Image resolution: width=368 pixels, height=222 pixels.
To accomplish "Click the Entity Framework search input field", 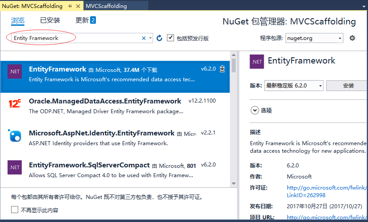I will click(75, 38).
